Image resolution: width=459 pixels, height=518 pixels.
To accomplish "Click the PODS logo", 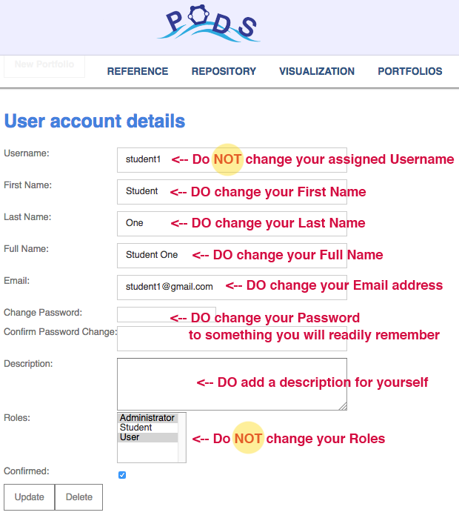I will point(208,24).
